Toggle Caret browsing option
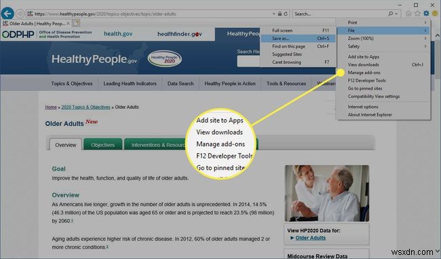The width and height of the screenshot is (441, 259). (298, 62)
